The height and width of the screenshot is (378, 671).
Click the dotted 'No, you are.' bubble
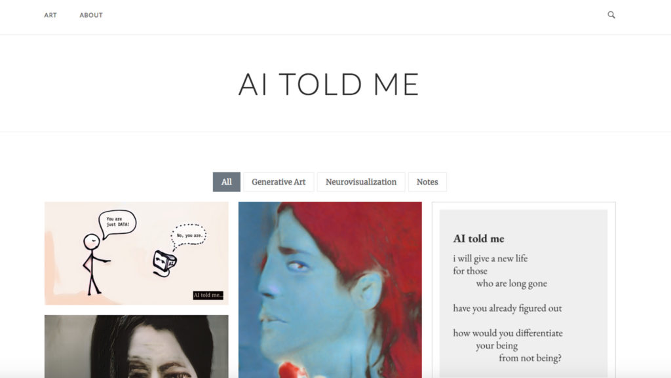188,236
